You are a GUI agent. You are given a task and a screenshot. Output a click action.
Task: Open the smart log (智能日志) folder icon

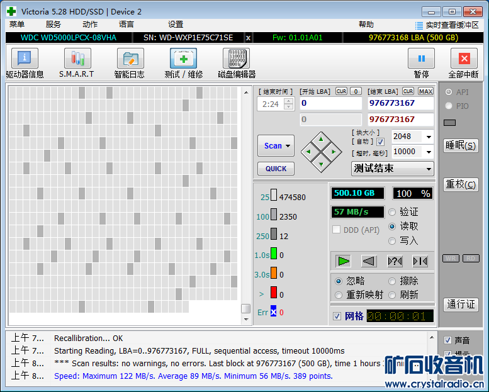(130, 59)
